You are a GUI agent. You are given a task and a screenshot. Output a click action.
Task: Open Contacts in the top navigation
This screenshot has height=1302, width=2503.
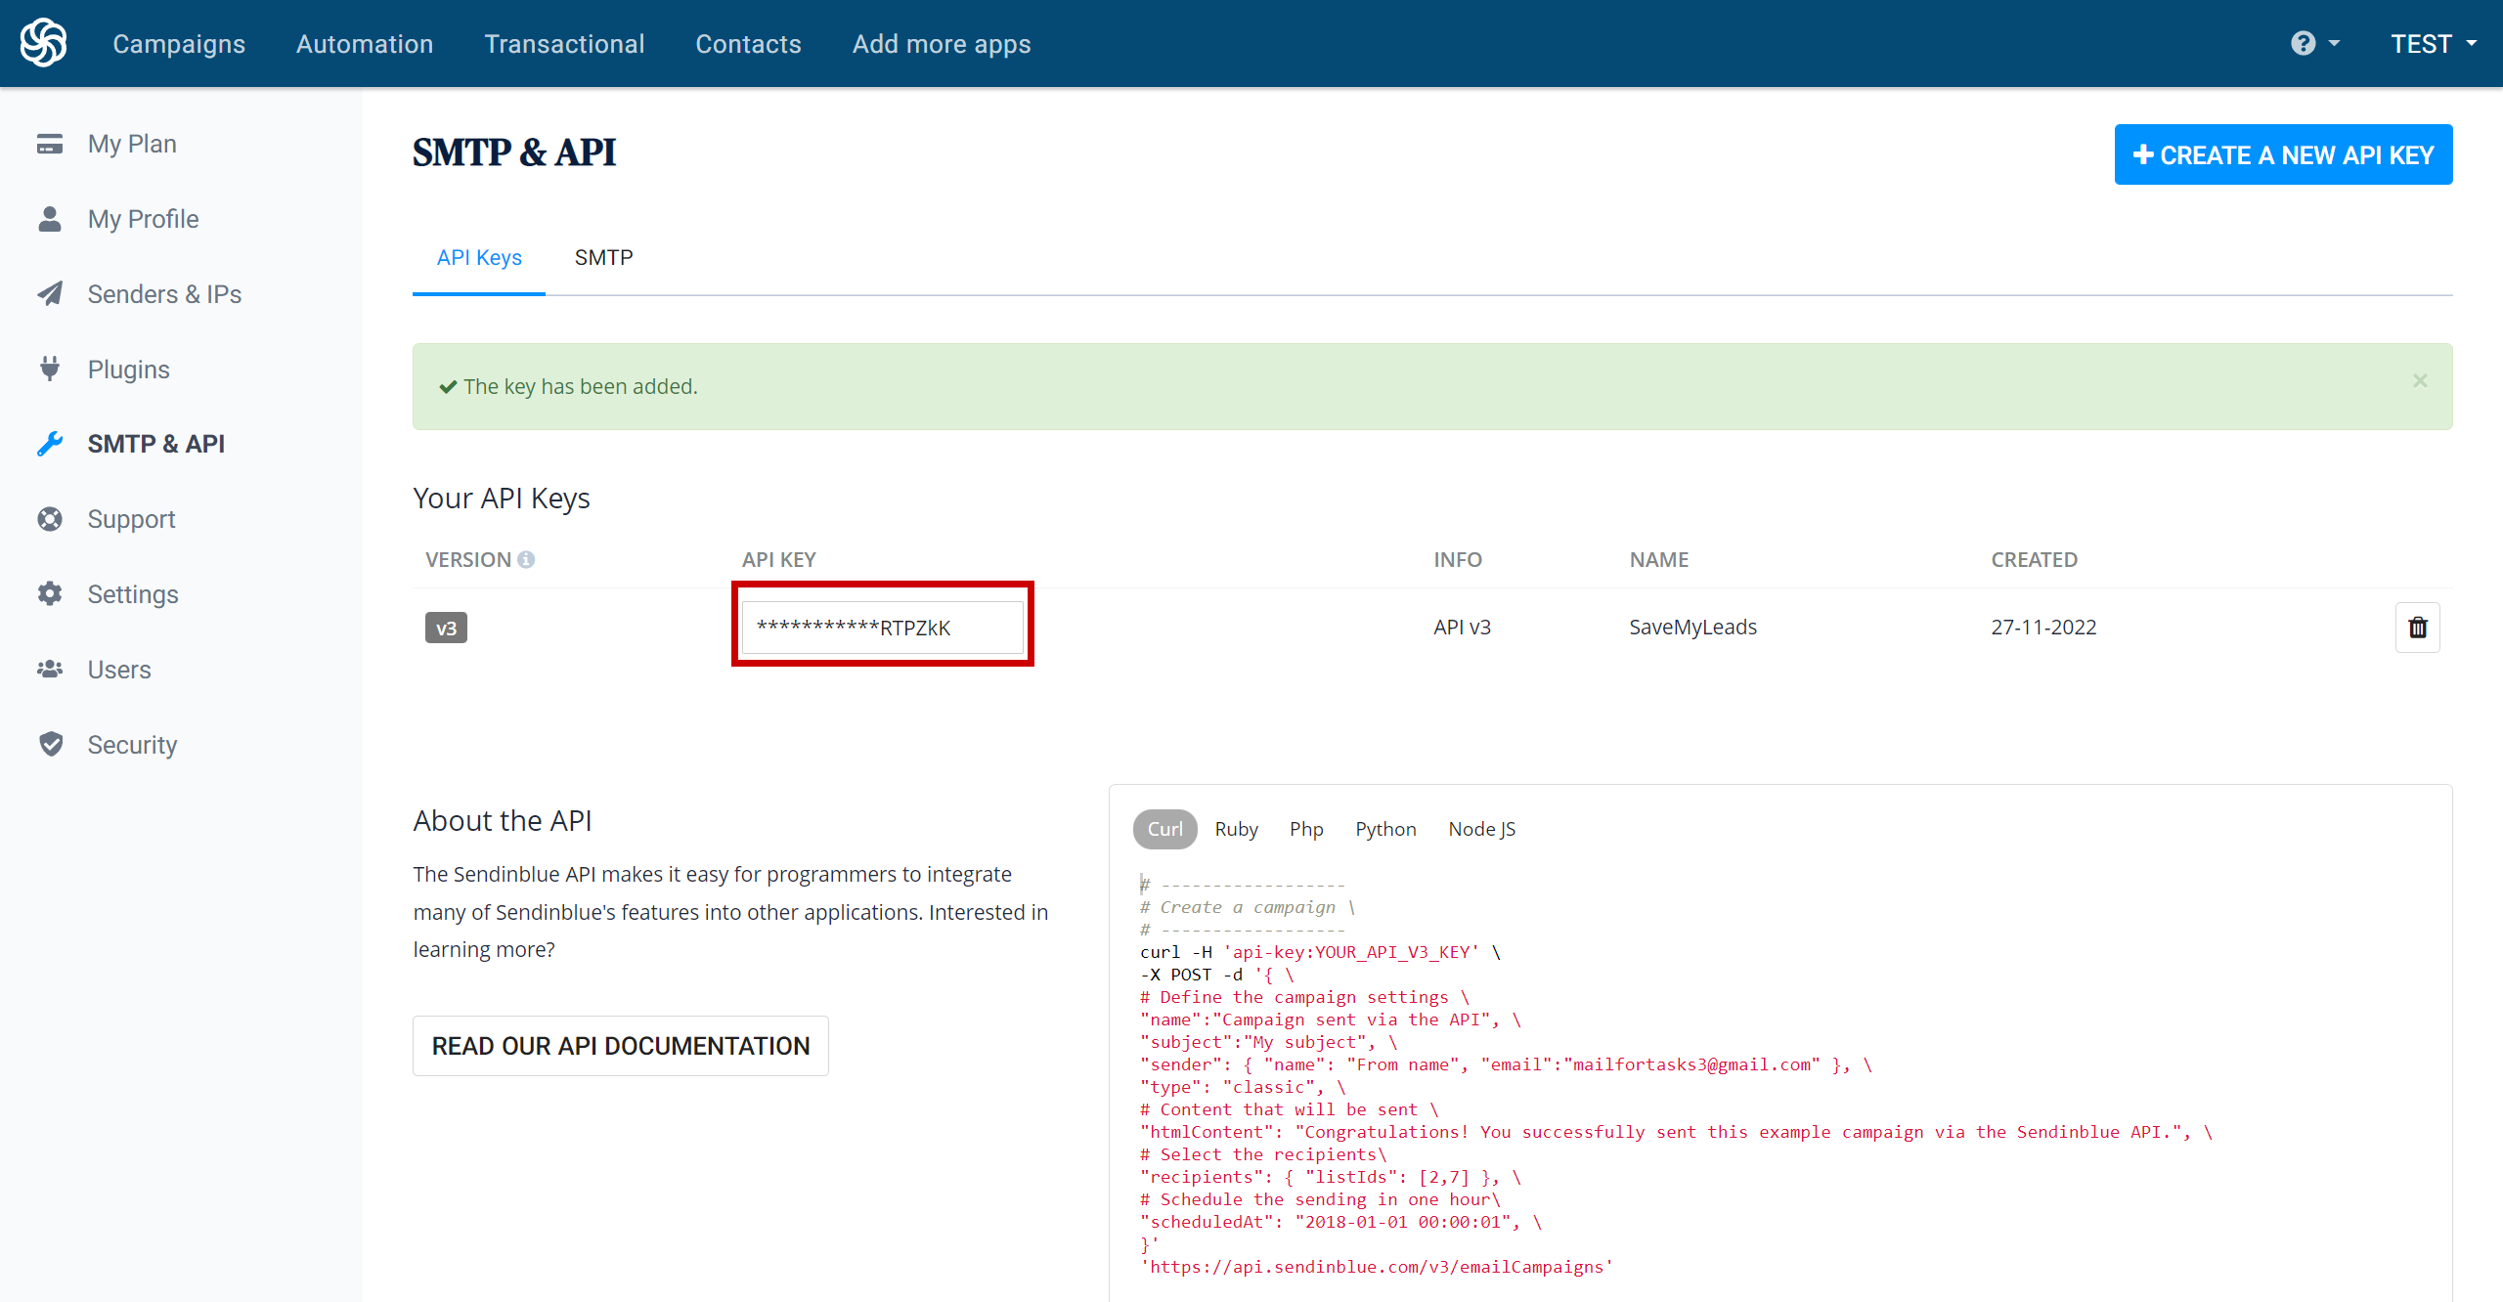tap(748, 44)
